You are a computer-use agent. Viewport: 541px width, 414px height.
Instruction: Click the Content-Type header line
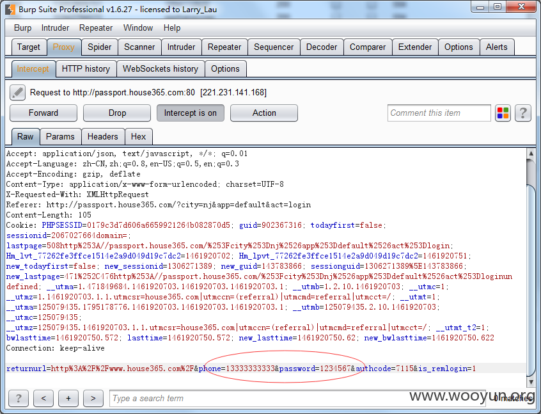point(145,184)
